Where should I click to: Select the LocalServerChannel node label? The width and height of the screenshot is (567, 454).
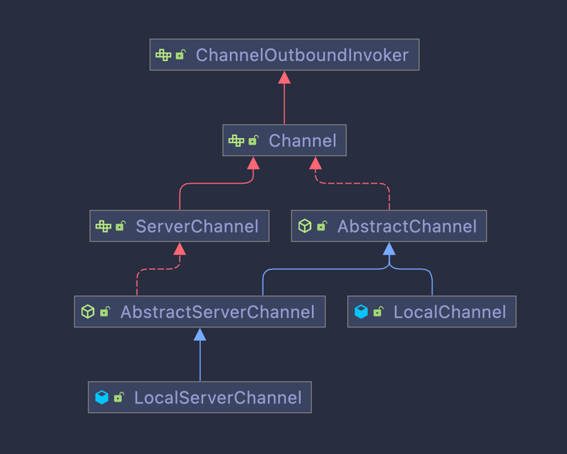click(x=218, y=398)
